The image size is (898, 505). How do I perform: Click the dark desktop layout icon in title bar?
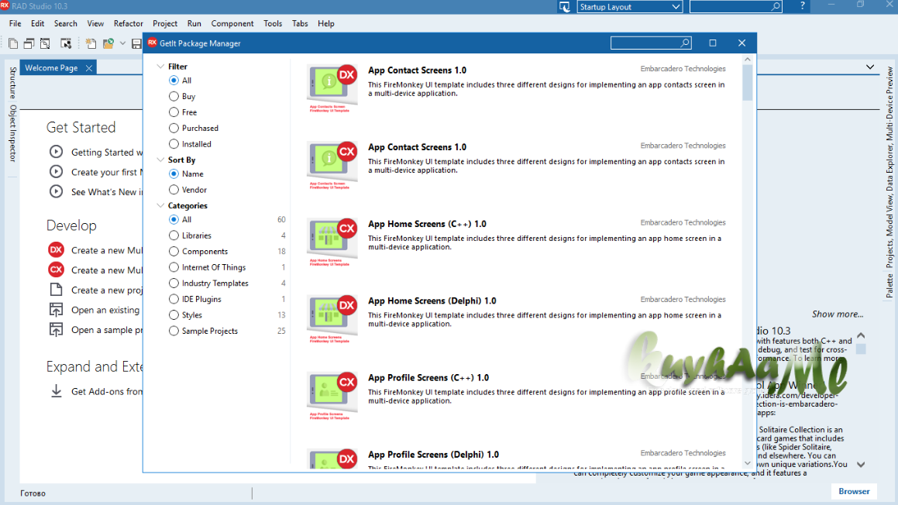pos(565,7)
